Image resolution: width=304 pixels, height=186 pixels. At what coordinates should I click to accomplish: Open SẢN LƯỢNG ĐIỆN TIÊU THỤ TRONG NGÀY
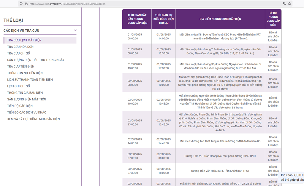[36, 60]
